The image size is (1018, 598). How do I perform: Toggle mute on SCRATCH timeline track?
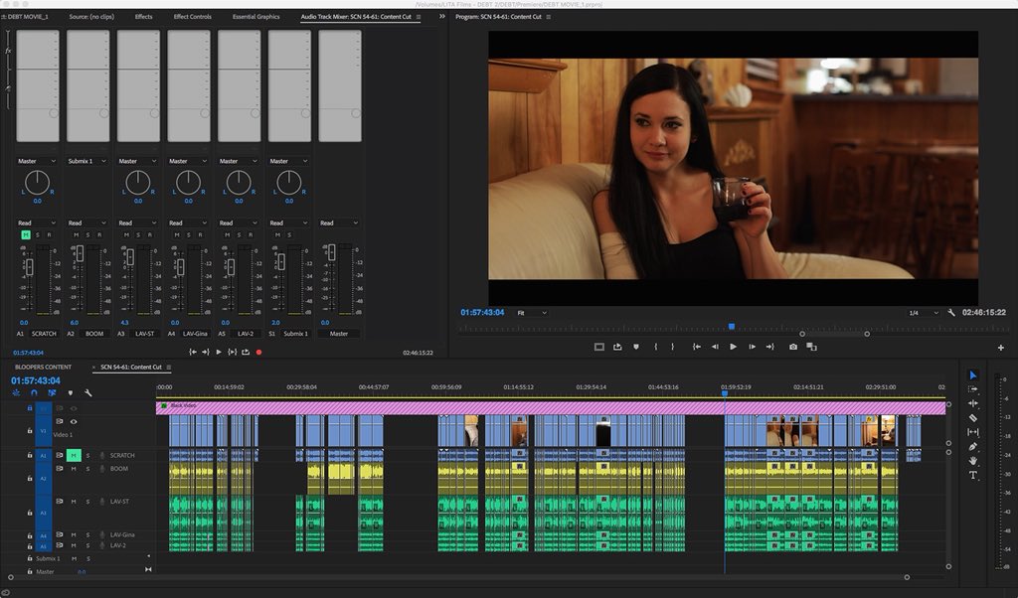[74, 455]
